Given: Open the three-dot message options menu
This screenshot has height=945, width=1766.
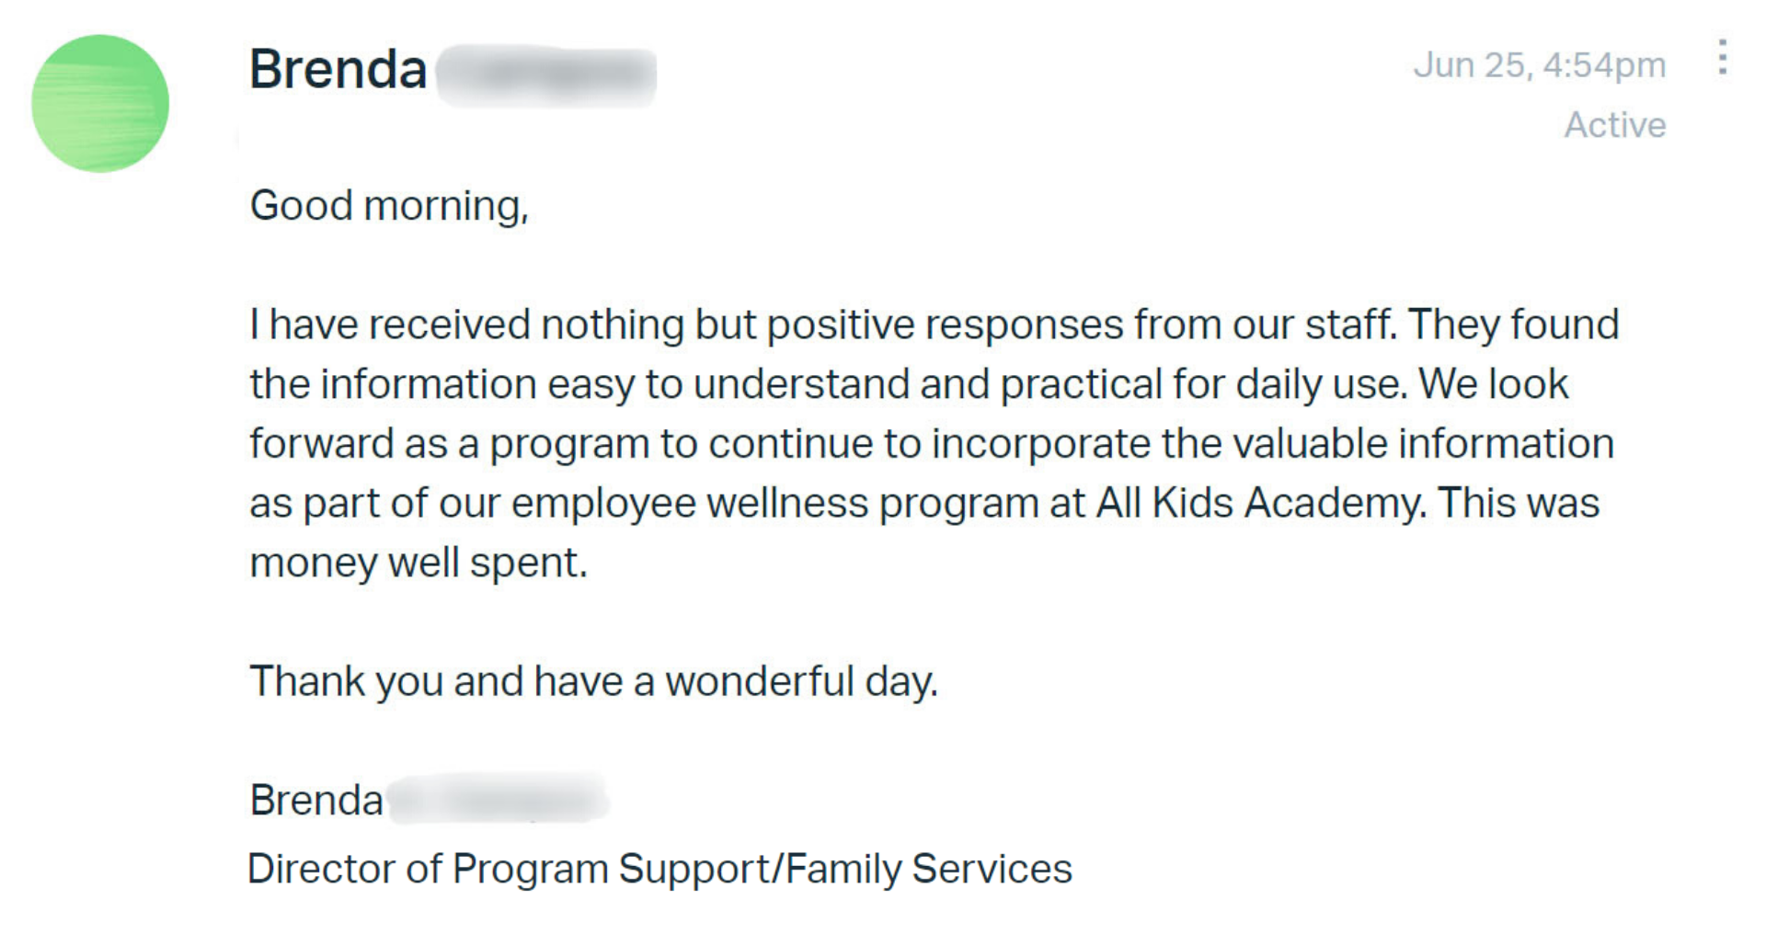Looking at the screenshot, I should coord(1722,57).
